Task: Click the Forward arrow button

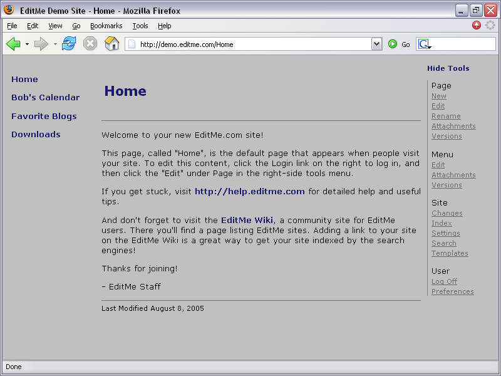Action: coord(41,44)
